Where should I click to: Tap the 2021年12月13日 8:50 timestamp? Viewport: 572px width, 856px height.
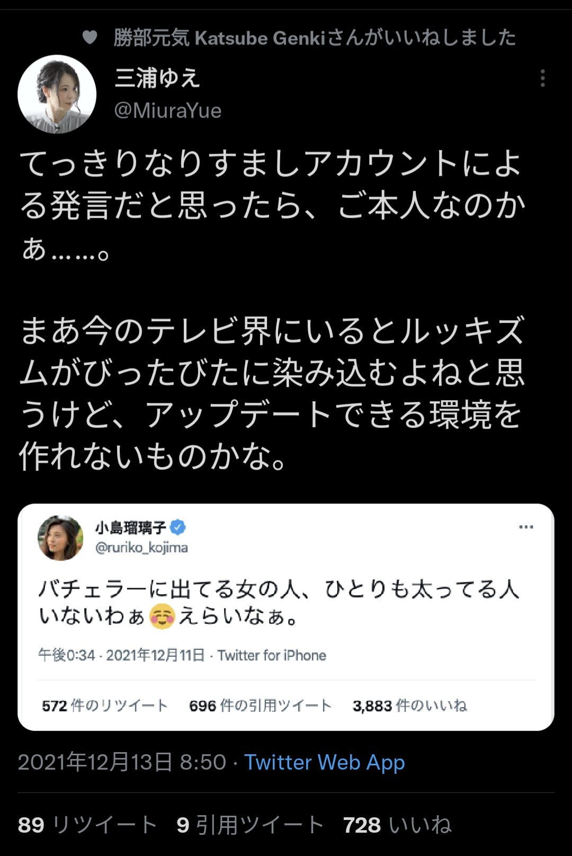[x=122, y=762]
